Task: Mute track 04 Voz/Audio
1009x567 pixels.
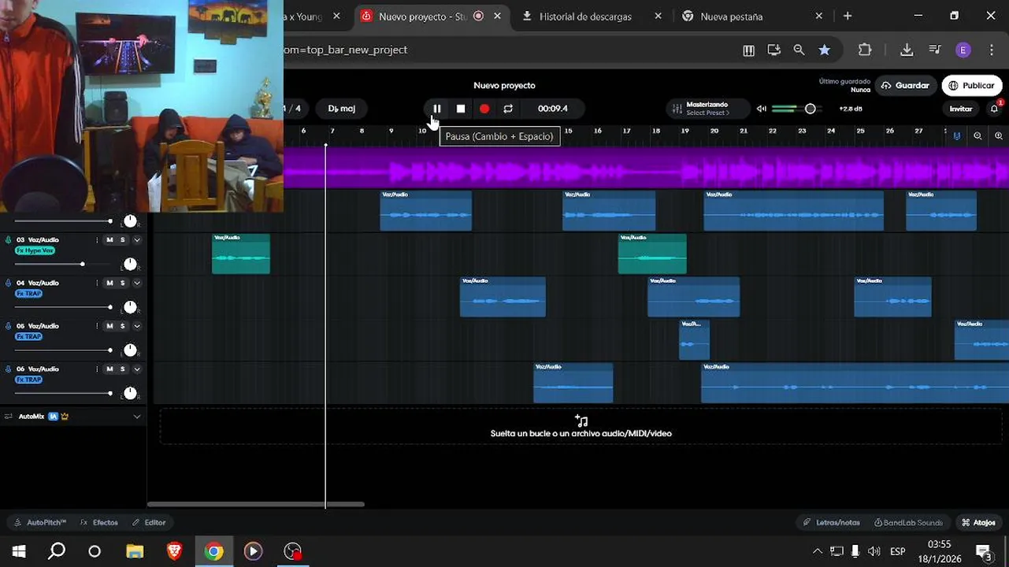Action: (x=109, y=283)
